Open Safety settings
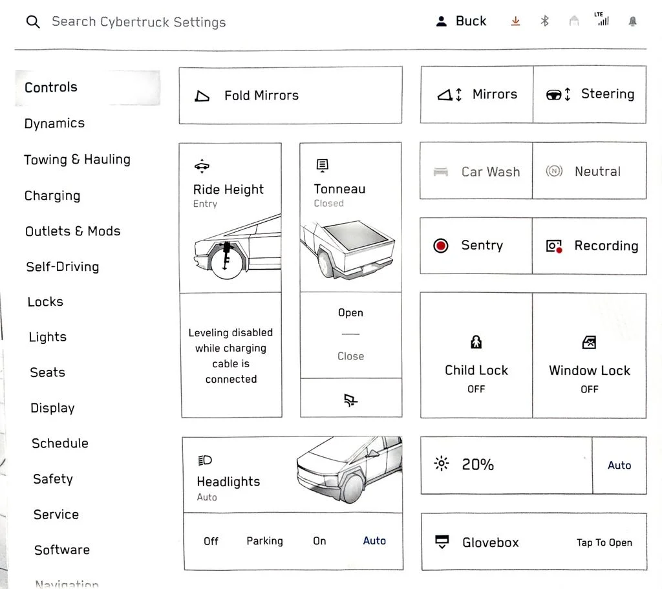662x589 pixels. (53, 479)
